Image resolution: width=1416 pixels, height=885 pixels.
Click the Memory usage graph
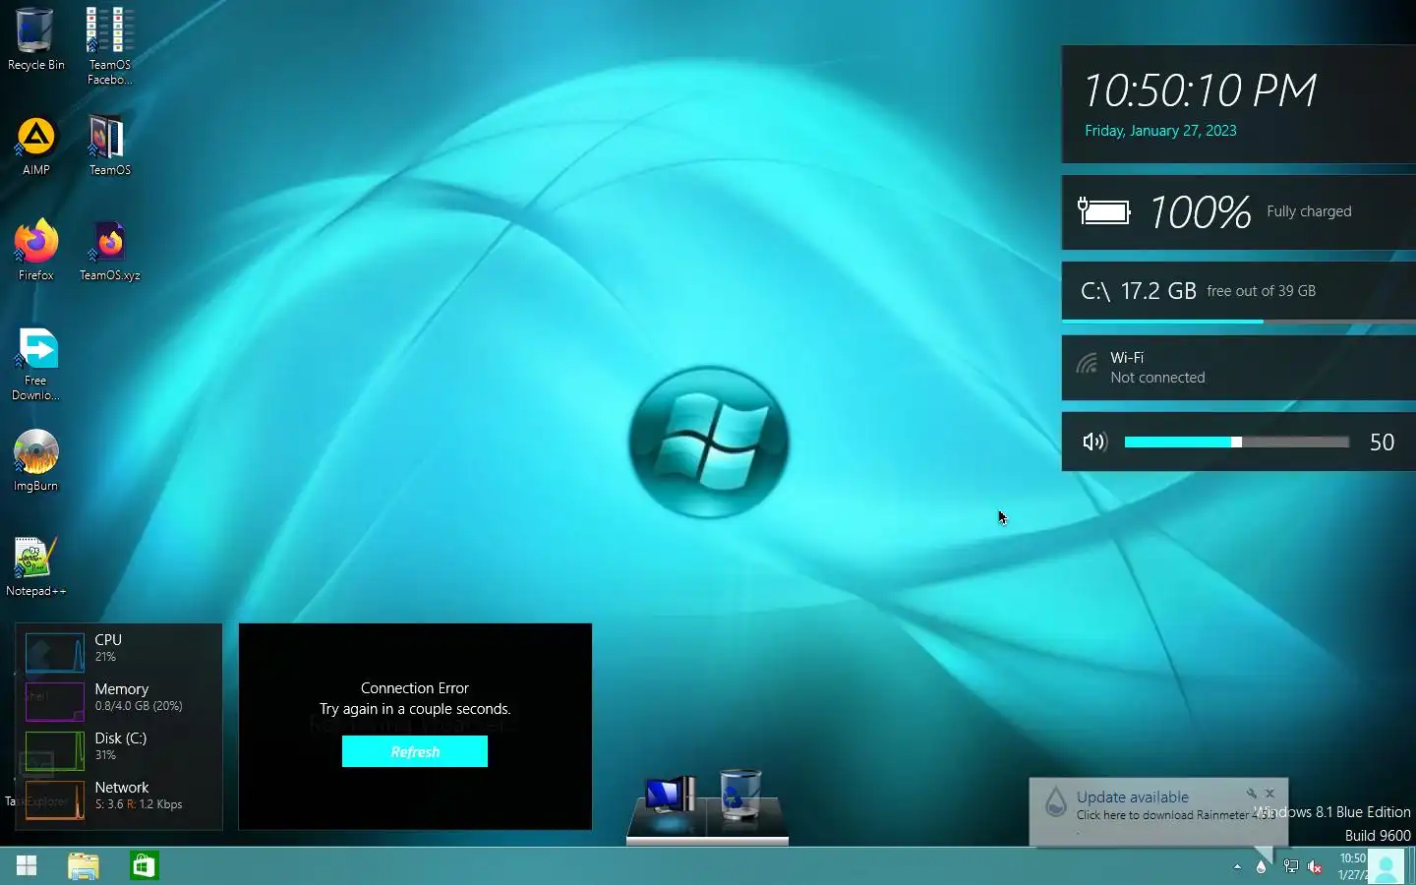(55, 701)
